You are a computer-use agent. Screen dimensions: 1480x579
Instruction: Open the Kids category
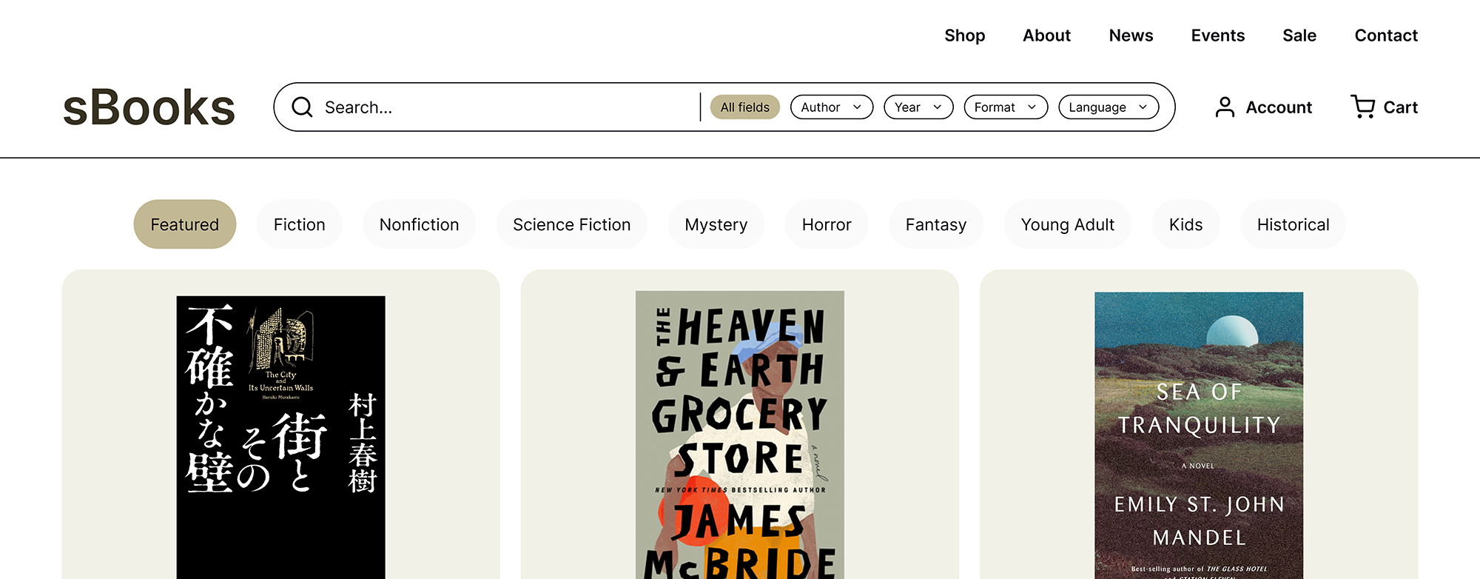tap(1185, 224)
